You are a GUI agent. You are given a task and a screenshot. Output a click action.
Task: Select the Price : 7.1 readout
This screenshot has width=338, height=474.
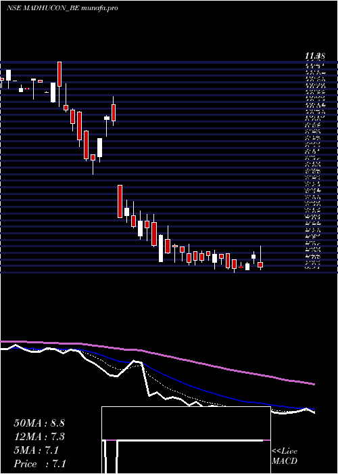pos(40,464)
